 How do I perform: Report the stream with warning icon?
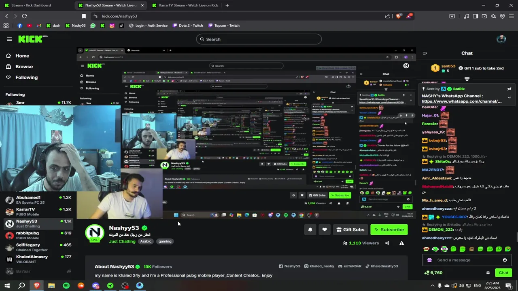point(401,243)
